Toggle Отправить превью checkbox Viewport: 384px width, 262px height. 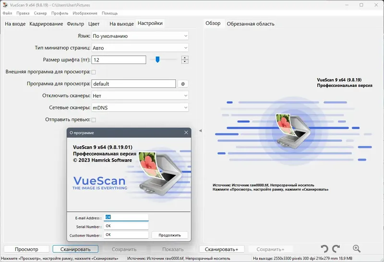click(94, 120)
